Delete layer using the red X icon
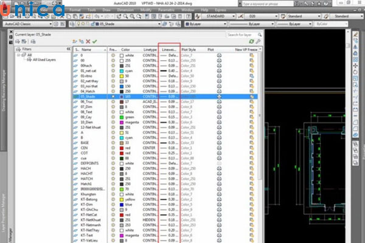The width and height of the screenshot is (365, 243). point(88,42)
